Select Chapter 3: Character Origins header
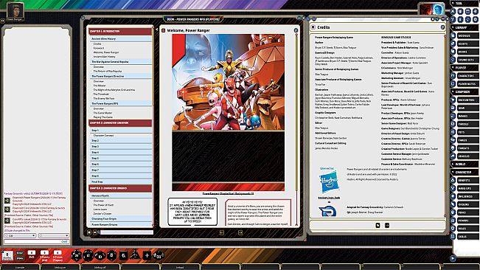 point(120,188)
